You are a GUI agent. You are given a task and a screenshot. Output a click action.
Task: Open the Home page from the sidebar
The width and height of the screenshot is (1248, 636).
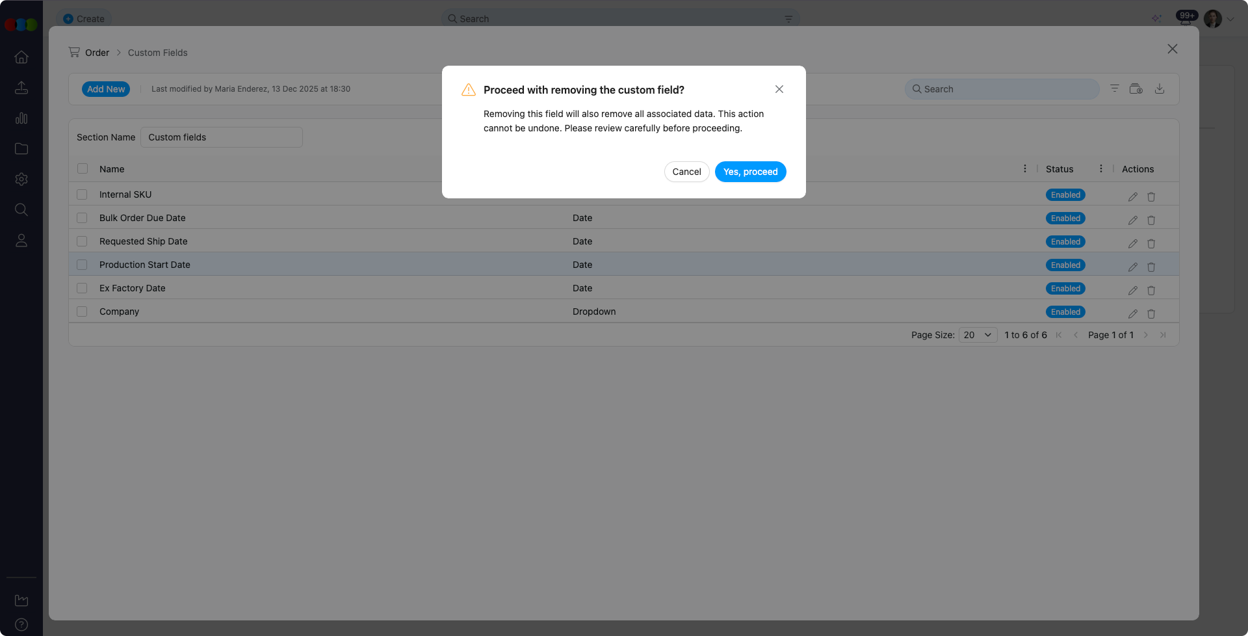click(21, 57)
